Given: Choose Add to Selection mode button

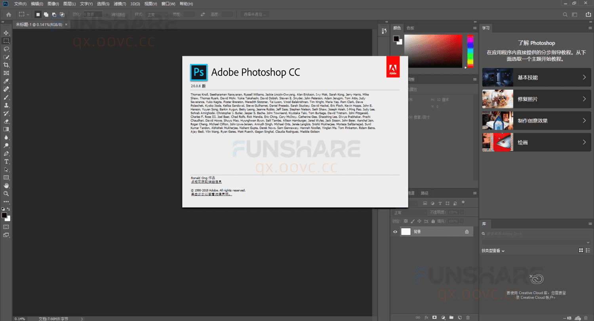Looking at the screenshot, I should pos(46,14).
